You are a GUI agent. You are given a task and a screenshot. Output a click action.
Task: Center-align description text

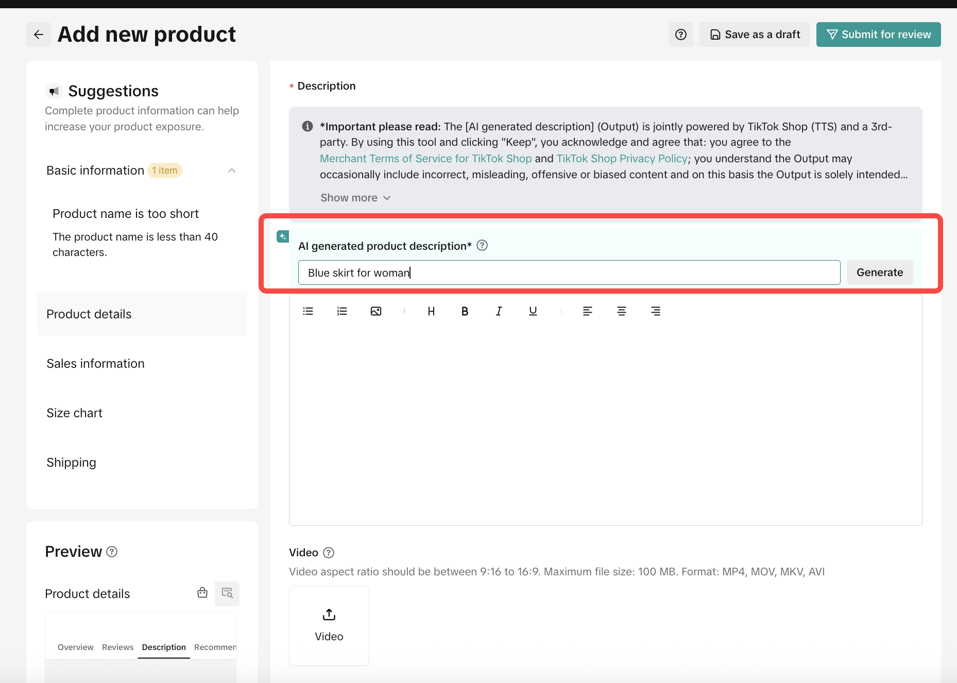[621, 311]
